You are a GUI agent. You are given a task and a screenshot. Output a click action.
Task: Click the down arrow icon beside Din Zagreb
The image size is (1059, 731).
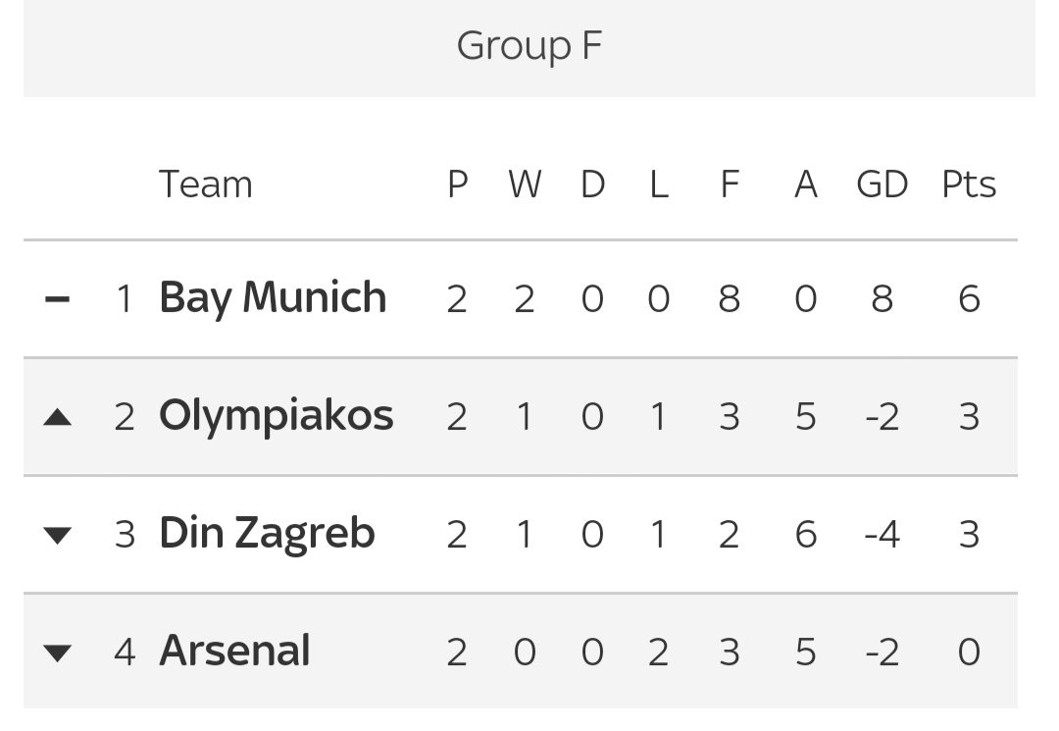click(x=58, y=536)
